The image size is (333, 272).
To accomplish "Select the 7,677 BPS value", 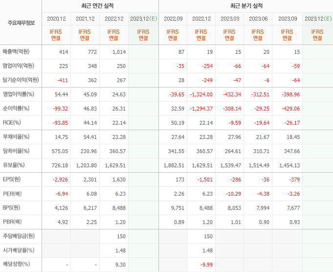I will (293, 208).
